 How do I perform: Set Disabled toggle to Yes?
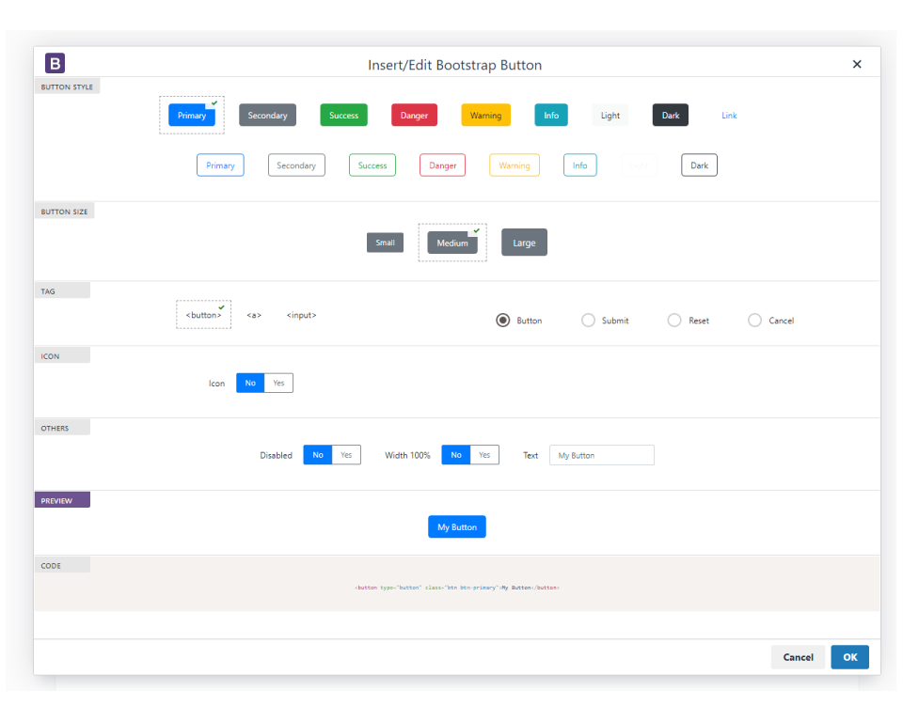(346, 454)
